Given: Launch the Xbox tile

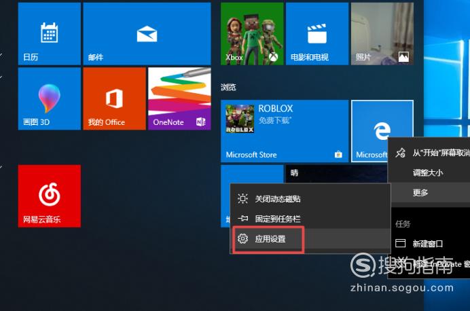Looking at the screenshot, I should point(252,34).
